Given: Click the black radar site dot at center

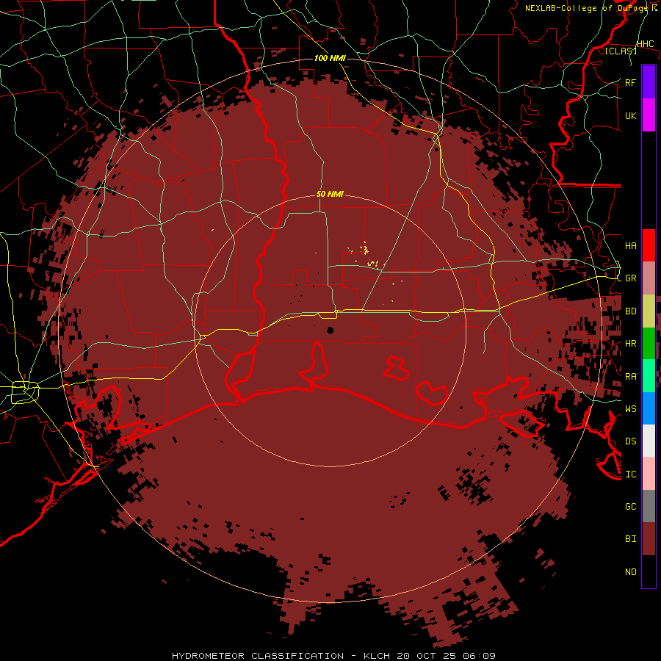Looking at the screenshot, I should [x=330, y=330].
